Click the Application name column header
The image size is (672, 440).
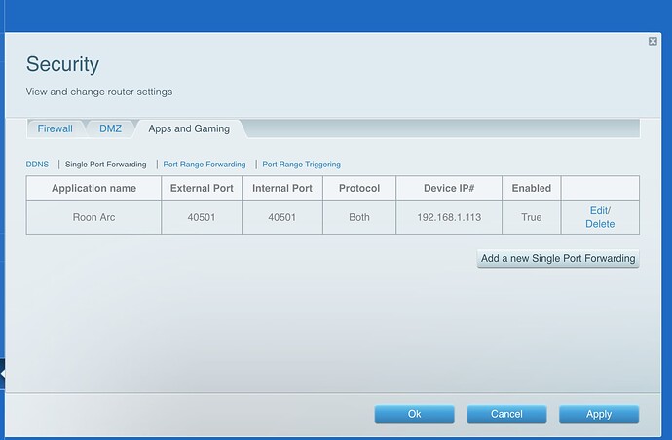[x=93, y=188]
